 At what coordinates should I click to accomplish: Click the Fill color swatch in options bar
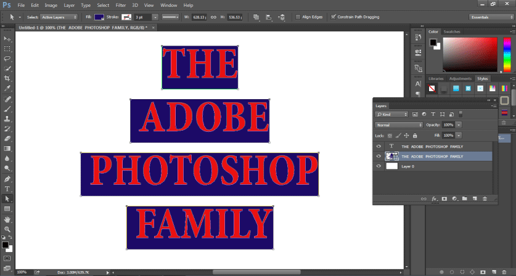pyautogui.click(x=99, y=17)
